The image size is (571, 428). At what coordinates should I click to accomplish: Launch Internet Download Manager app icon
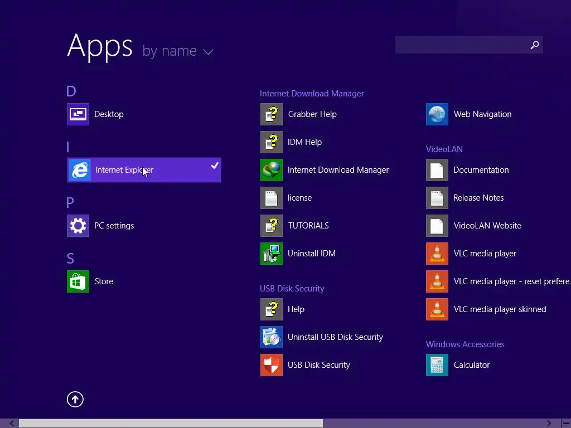(272, 170)
